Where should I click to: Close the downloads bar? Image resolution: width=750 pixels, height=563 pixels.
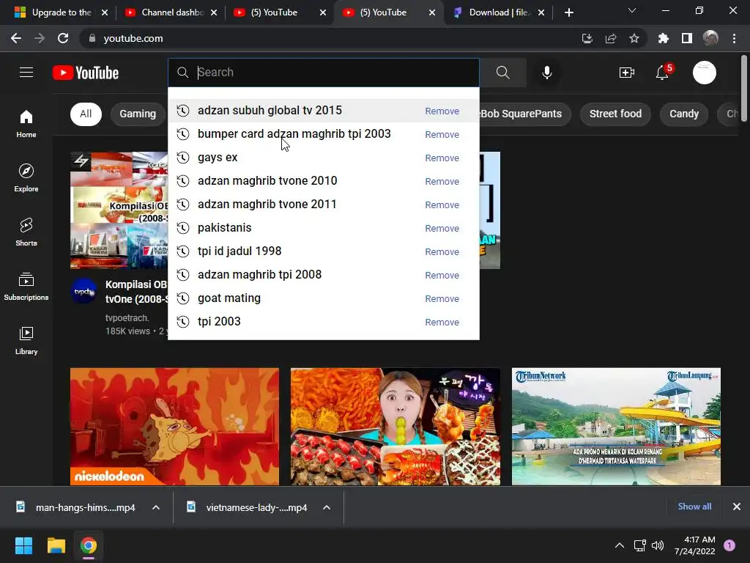(x=737, y=507)
